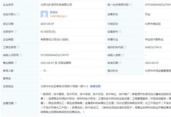171x117 pixels.
Task: Click help icon beside 经营范围
Action: (16, 103)
